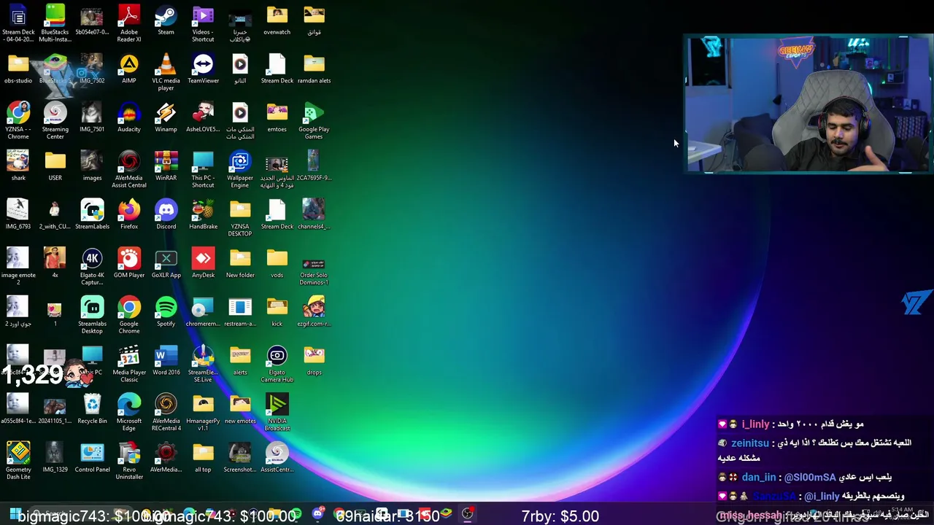934x525 pixels.
Task: Select This PC - Shortcut icon
Action: pos(203,169)
